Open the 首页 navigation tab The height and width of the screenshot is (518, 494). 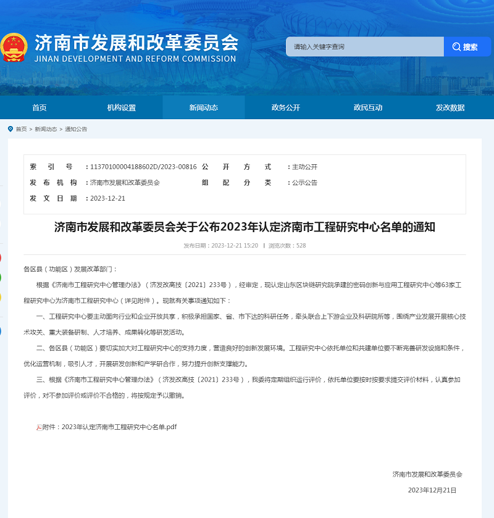tap(40, 107)
